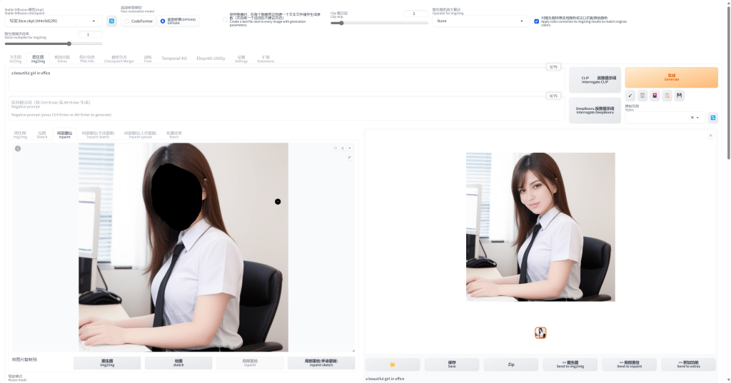Image resolution: width=731 pixels, height=383 pixels.
Task: Click the arrow icon to read last generation parameters
Action: click(x=631, y=96)
